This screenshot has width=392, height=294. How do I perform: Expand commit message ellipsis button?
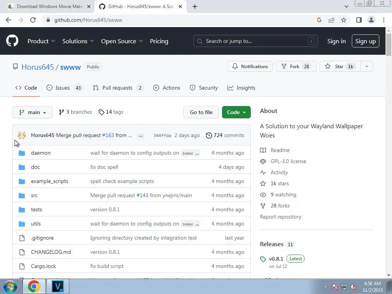(x=140, y=136)
